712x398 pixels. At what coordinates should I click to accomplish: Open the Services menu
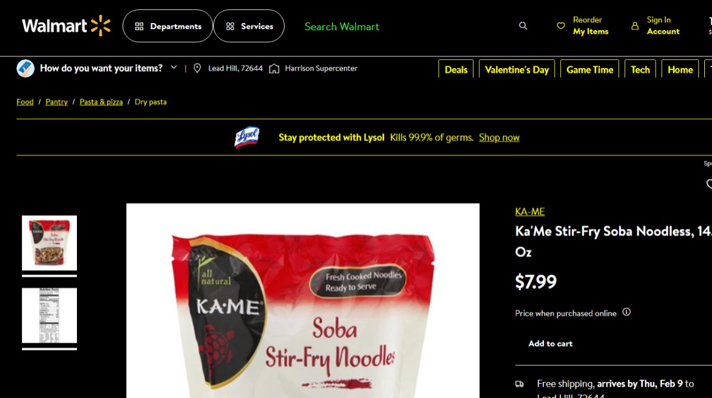click(249, 26)
